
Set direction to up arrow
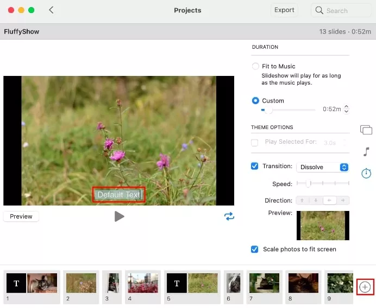click(x=302, y=200)
